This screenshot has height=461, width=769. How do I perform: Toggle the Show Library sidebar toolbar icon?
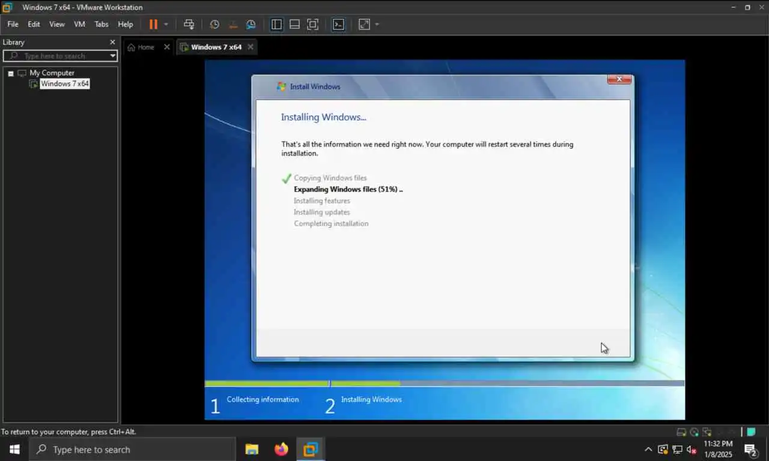[276, 25]
